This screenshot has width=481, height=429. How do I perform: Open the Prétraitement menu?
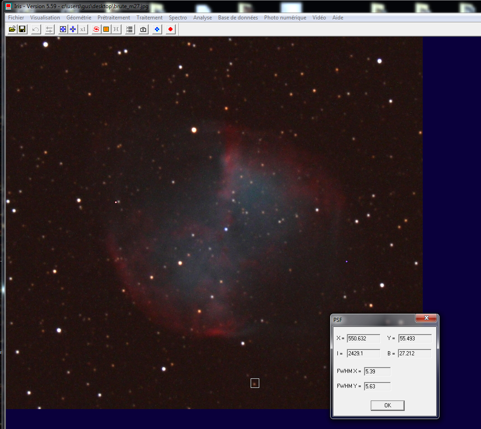coord(114,18)
